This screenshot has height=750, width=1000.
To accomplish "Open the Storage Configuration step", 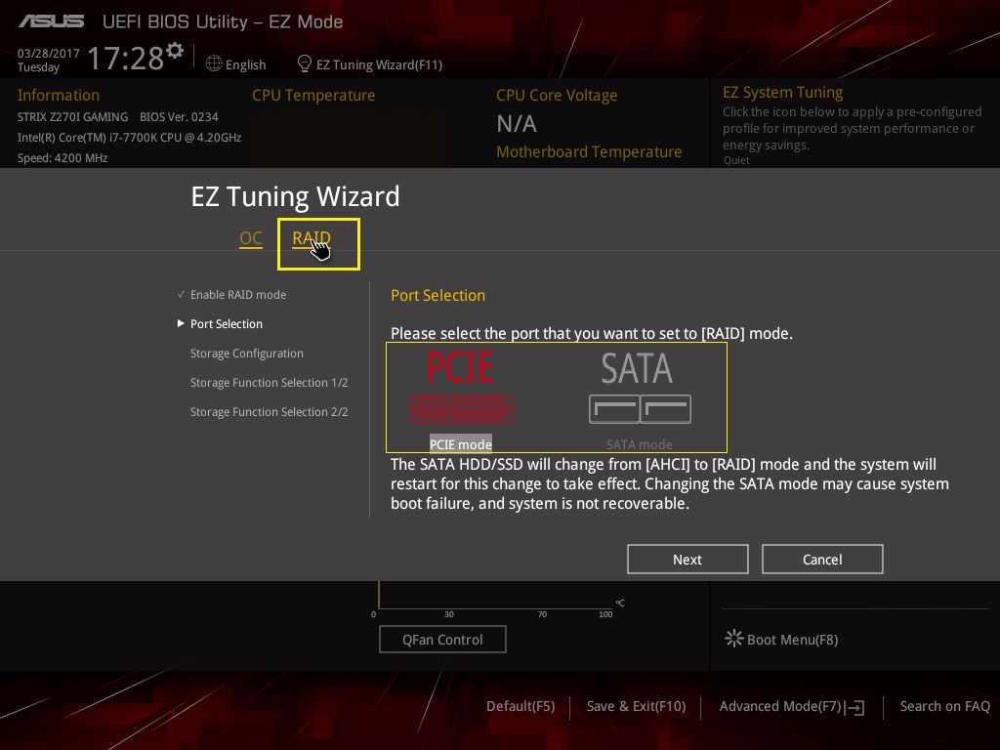I will pos(247,354).
